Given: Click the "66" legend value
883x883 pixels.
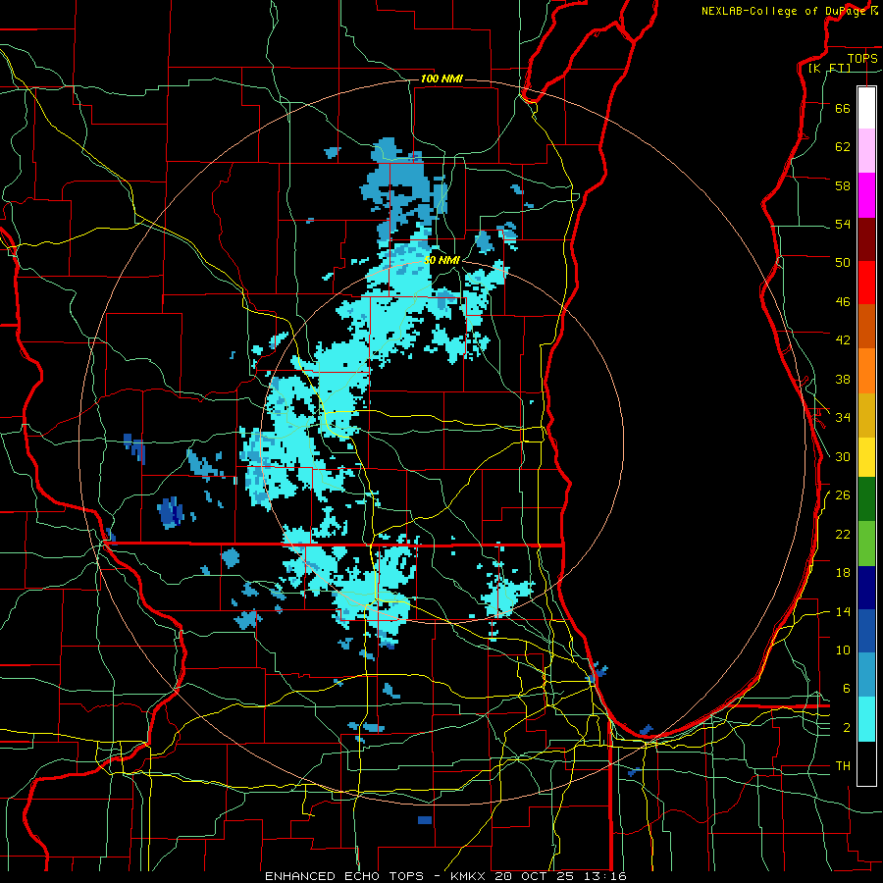Looking at the screenshot, I should tap(843, 108).
